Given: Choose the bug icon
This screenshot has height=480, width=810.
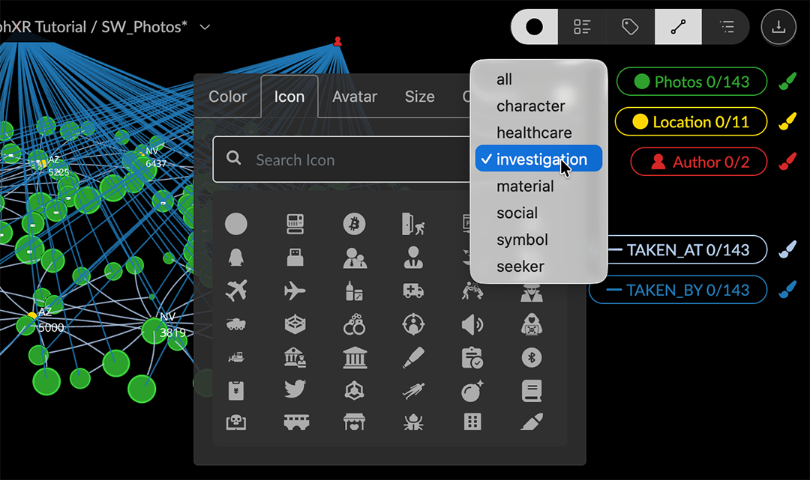Looking at the screenshot, I should click(412, 422).
